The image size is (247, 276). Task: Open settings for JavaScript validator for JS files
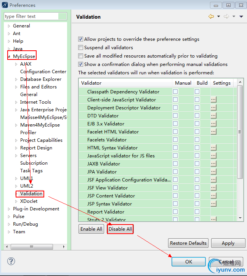click(x=213, y=156)
